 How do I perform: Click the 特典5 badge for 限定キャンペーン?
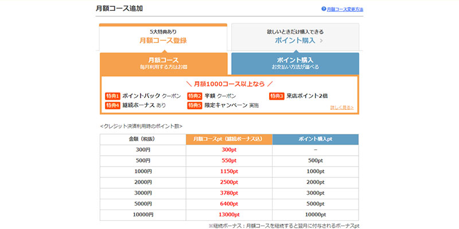click(x=195, y=105)
